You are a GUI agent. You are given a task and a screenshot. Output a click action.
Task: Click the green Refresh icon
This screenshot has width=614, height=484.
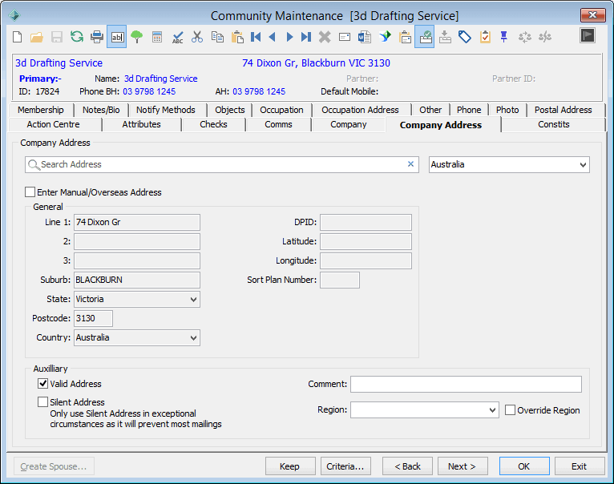click(x=77, y=37)
